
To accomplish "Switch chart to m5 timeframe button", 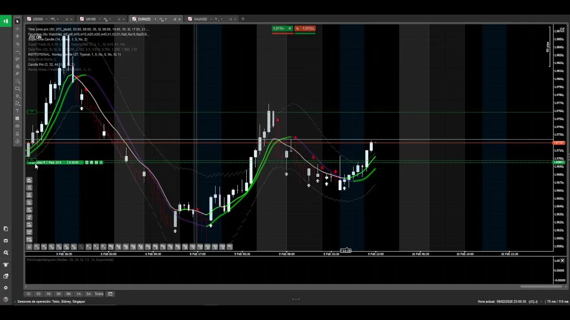I will [x=37, y=247].
